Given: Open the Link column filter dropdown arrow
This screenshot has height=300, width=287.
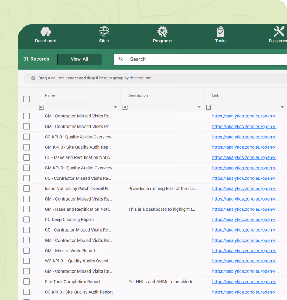Looking at the screenshot, I should pyautogui.click(x=282, y=107).
